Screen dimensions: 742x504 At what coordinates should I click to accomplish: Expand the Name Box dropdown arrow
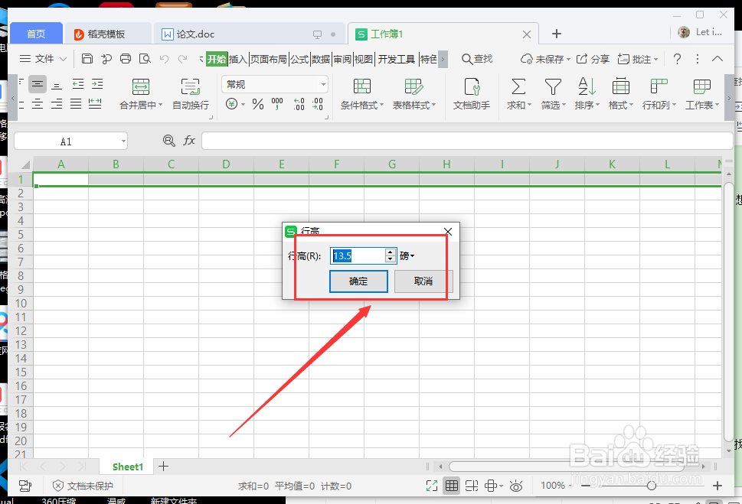coord(123,141)
